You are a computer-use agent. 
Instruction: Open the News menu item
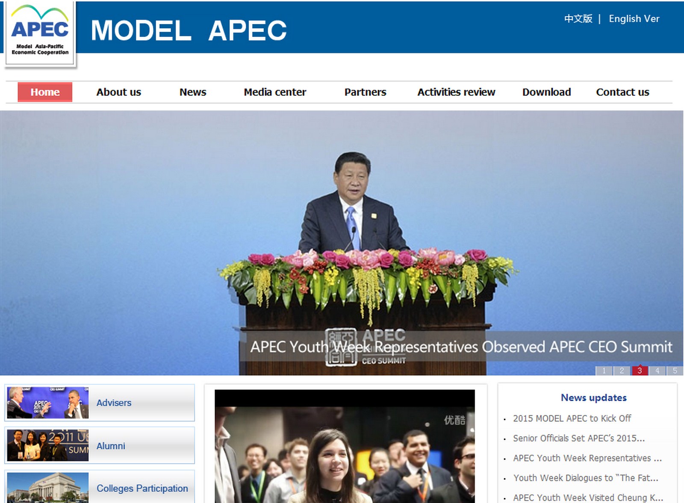click(192, 92)
